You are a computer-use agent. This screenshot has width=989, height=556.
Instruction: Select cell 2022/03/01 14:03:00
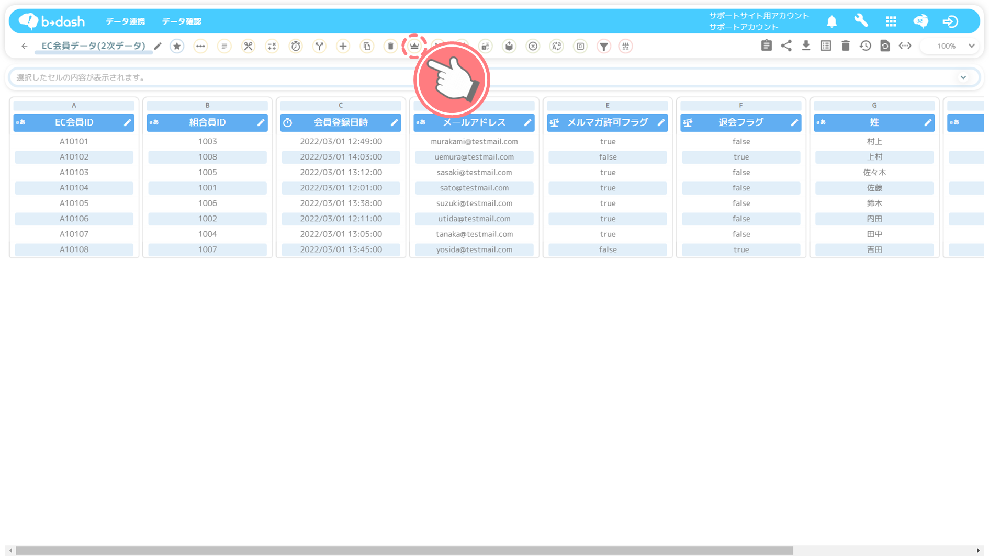(341, 157)
